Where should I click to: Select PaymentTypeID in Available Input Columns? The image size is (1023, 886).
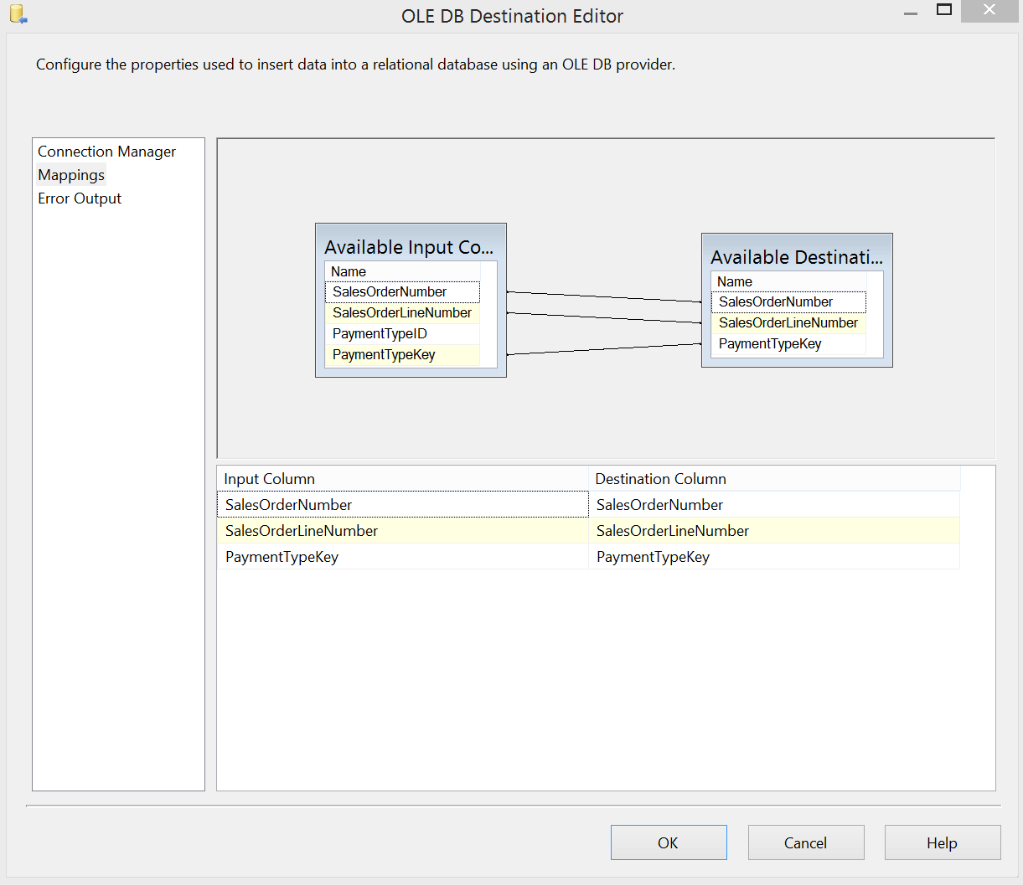pyautogui.click(x=380, y=333)
